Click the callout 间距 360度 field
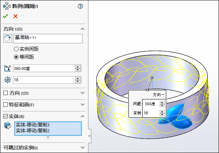Image resolution: width=219 pixels, height=153 pixels. pyautogui.click(x=151, y=104)
